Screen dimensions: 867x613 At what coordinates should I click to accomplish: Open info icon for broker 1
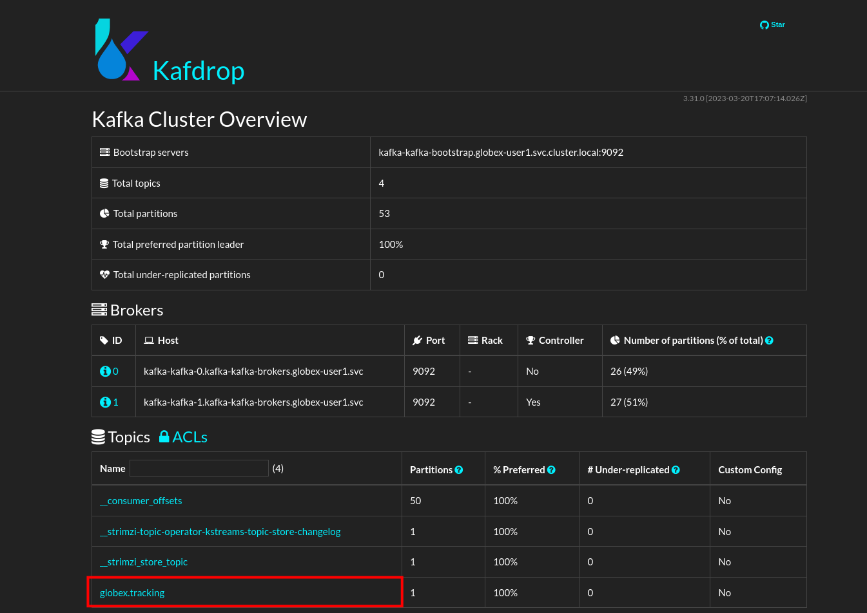pyautogui.click(x=105, y=402)
